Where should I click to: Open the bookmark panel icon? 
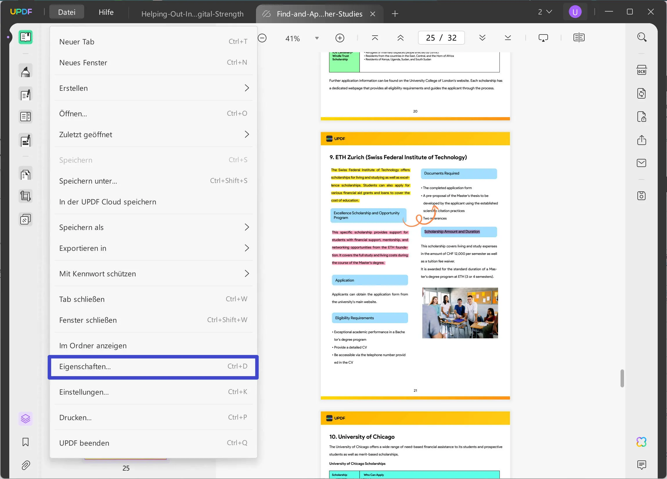(26, 442)
